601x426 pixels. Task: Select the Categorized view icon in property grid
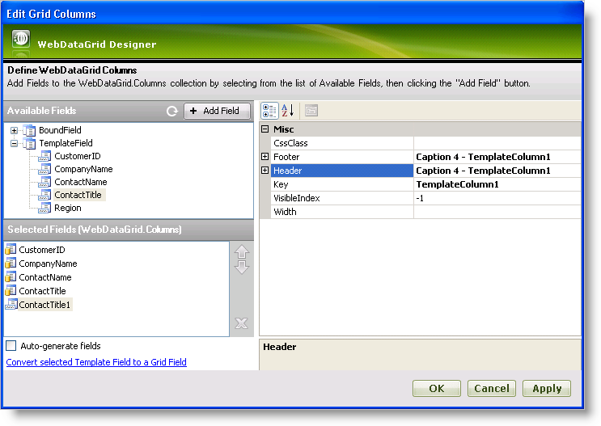coord(270,111)
